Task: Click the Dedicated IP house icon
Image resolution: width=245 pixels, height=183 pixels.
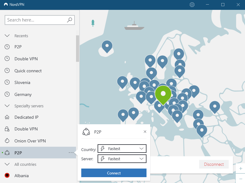Action: point(7,117)
